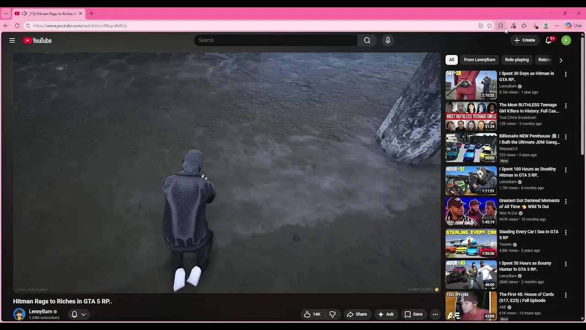Screen dimensions: 586x330
Task: Open media control music icon in toolbar
Action: (x=513, y=26)
